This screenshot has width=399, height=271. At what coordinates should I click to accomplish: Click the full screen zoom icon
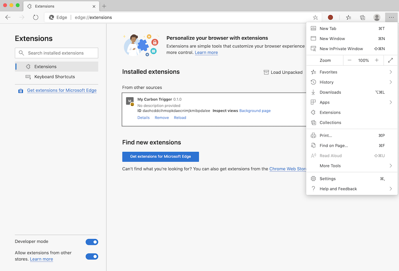pyautogui.click(x=390, y=60)
